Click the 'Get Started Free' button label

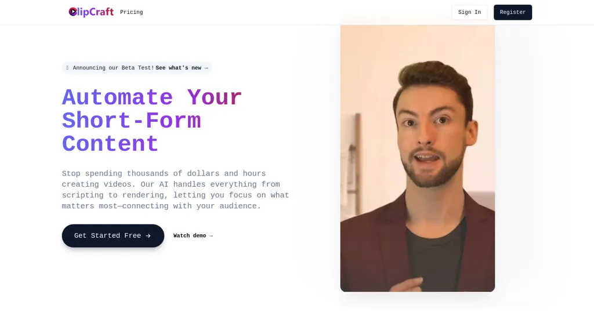[107, 235]
